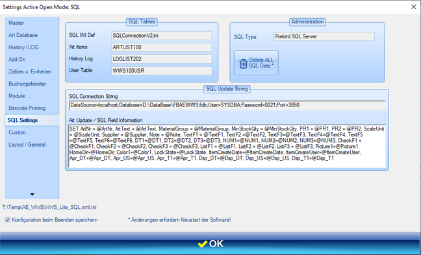Click the yellow checkmark on the OK bar
Viewport: 421px width, 255px height.
click(x=203, y=244)
